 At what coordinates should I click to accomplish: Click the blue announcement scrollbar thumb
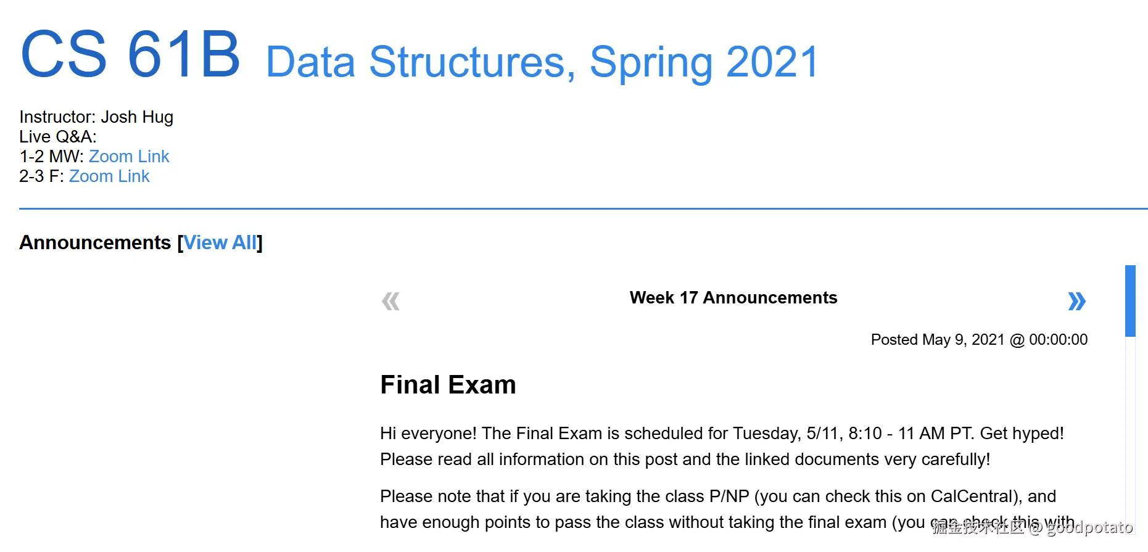[1130, 301]
